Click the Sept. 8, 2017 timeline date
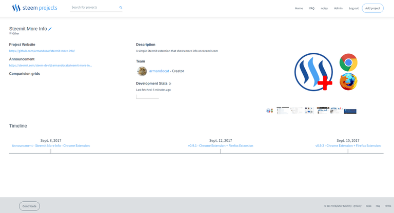The width and height of the screenshot is (394, 213). [51, 140]
